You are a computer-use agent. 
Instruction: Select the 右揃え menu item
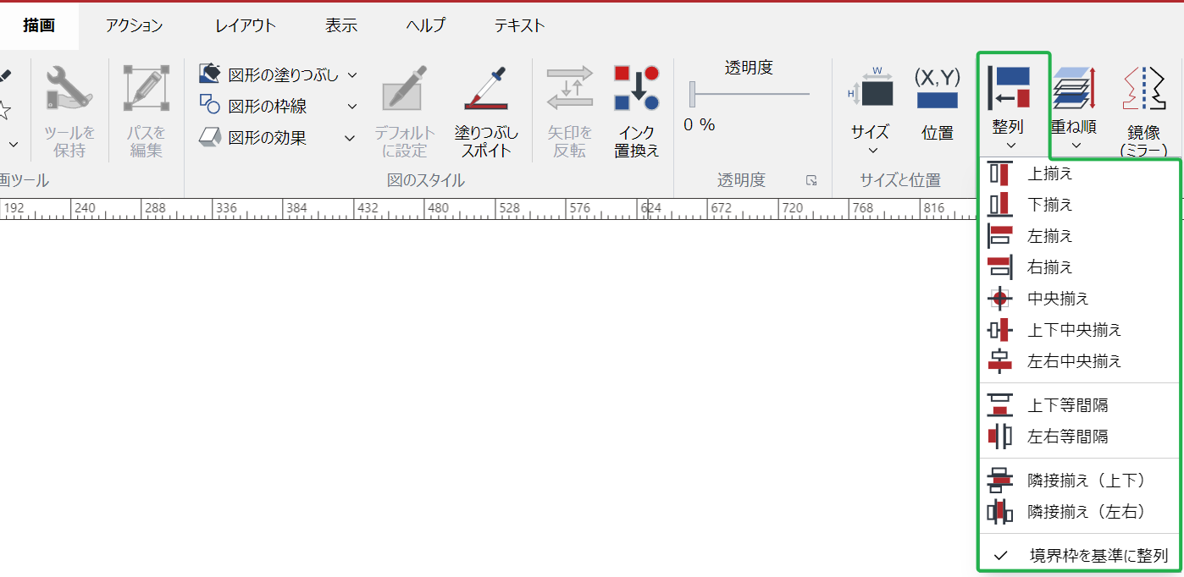click(x=1079, y=267)
